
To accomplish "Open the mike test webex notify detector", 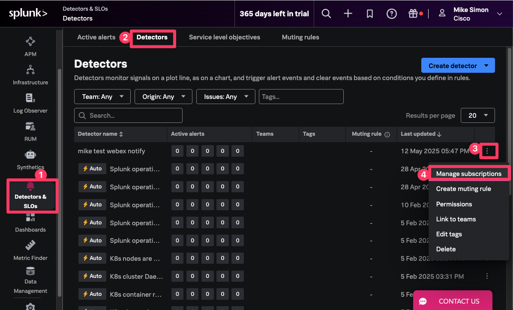I will (111, 151).
